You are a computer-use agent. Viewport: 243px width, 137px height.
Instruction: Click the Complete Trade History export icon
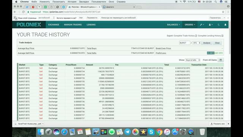pyautogui.click(x=196, y=36)
